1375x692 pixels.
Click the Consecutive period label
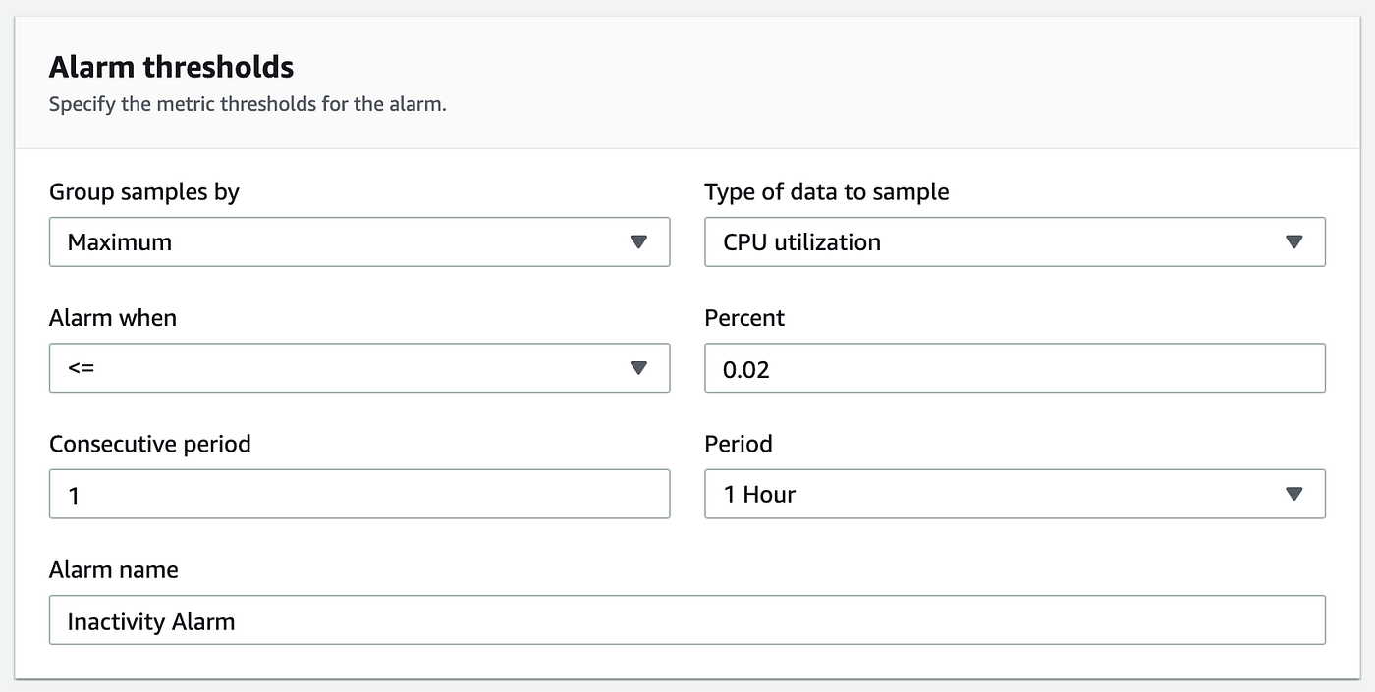click(x=150, y=444)
